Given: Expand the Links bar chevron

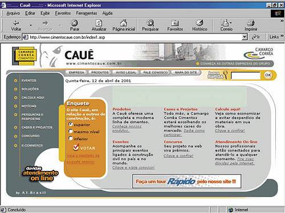Looking at the screenshot, I should 282,36.
